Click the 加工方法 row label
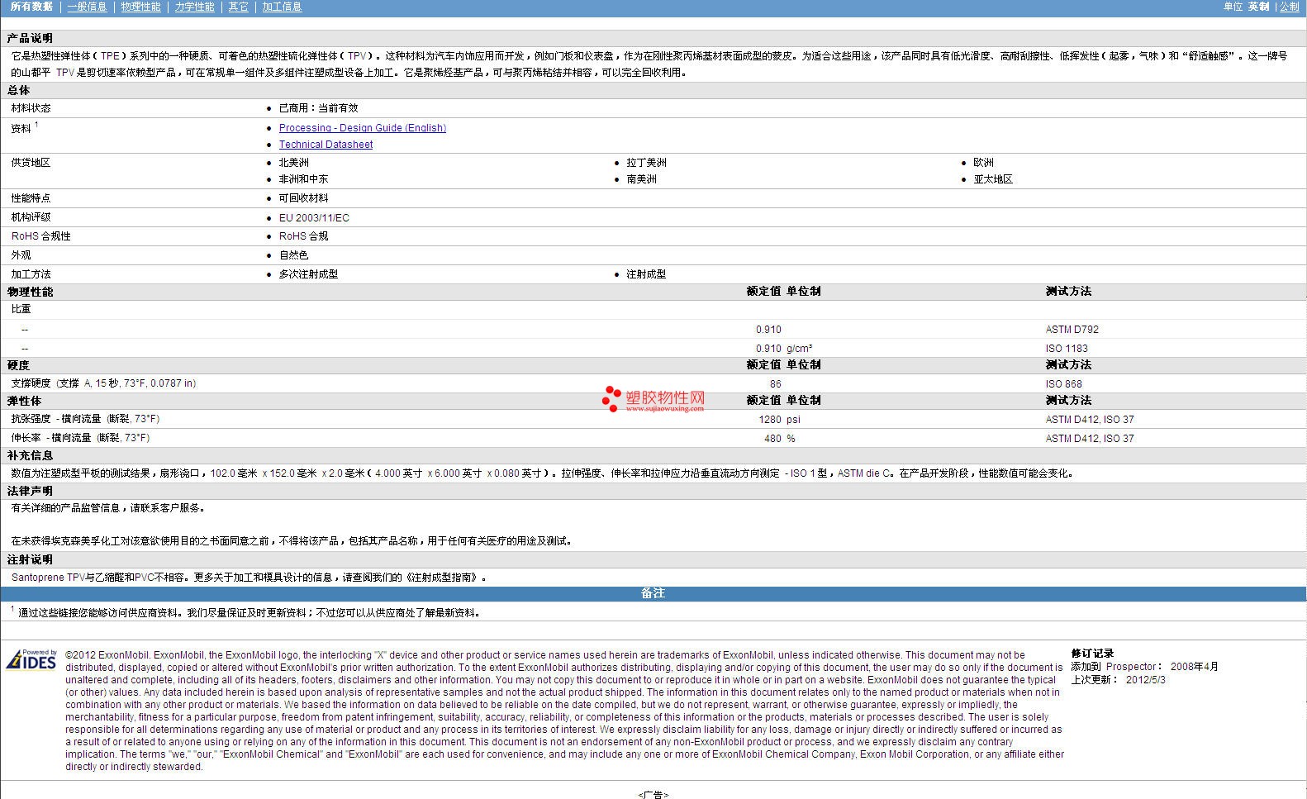The image size is (1307, 799). (x=31, y=274)
